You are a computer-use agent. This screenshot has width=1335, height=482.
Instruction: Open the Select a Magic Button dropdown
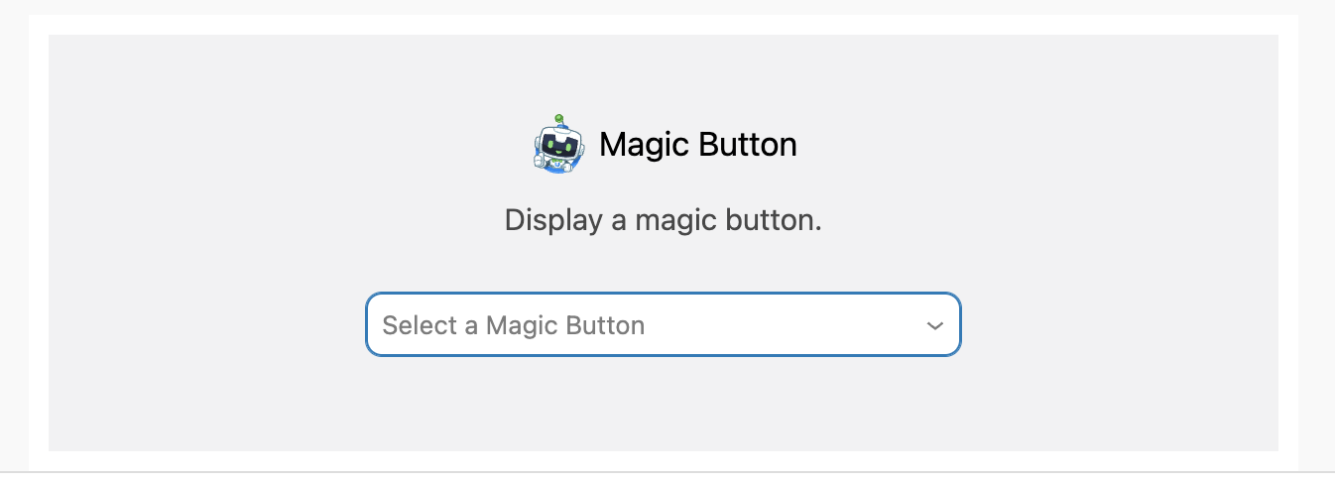tap(663, 324)
